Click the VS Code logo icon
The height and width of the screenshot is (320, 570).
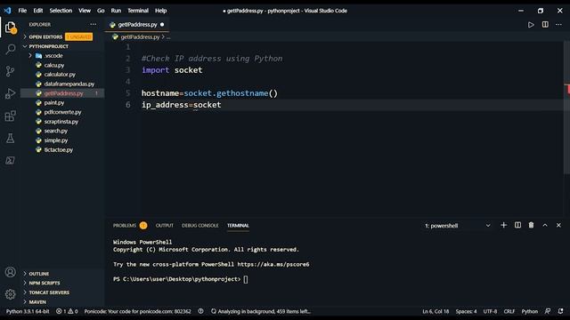pyautogui.click(x=8, y=11)
